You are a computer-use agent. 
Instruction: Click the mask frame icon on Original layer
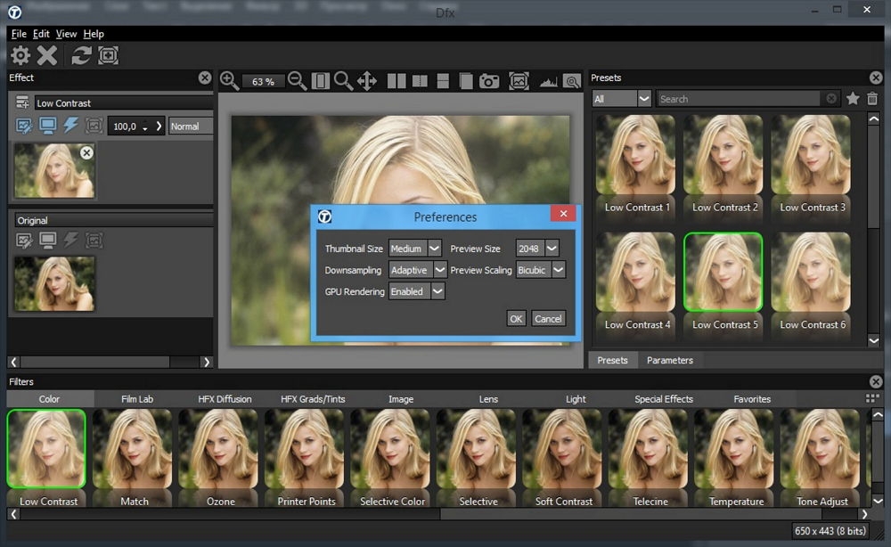[94, 241]
